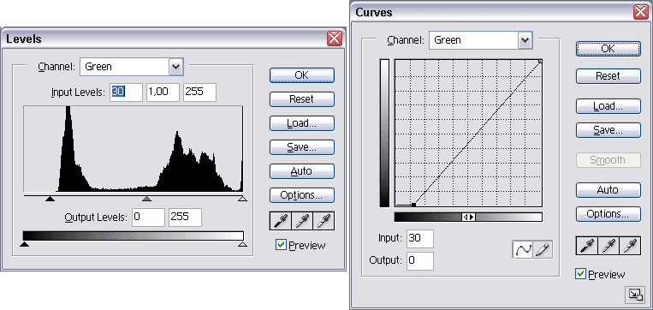Click the highlight input level field 255

pos(199,92)
